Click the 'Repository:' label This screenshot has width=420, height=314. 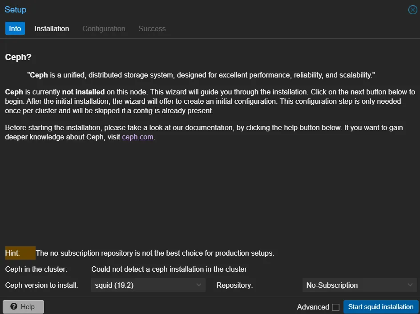234,285
